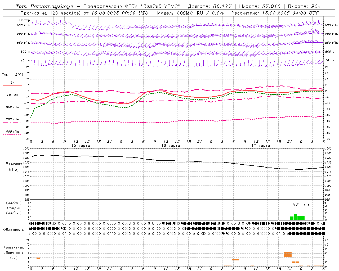Click the Рассчитано: 15.03.2025 04:39 UTC timestamp
The image size is (339, 271).
click(x=275, y=13)
